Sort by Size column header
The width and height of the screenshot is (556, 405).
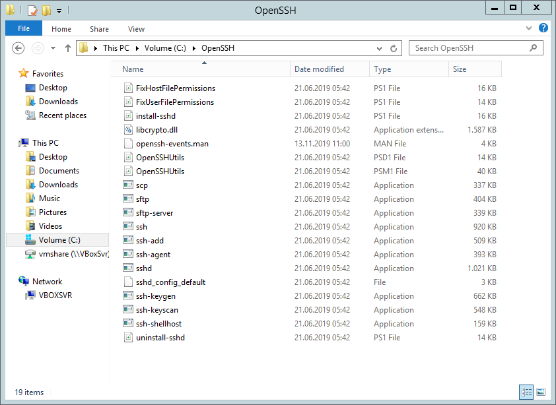coord(475,69)
